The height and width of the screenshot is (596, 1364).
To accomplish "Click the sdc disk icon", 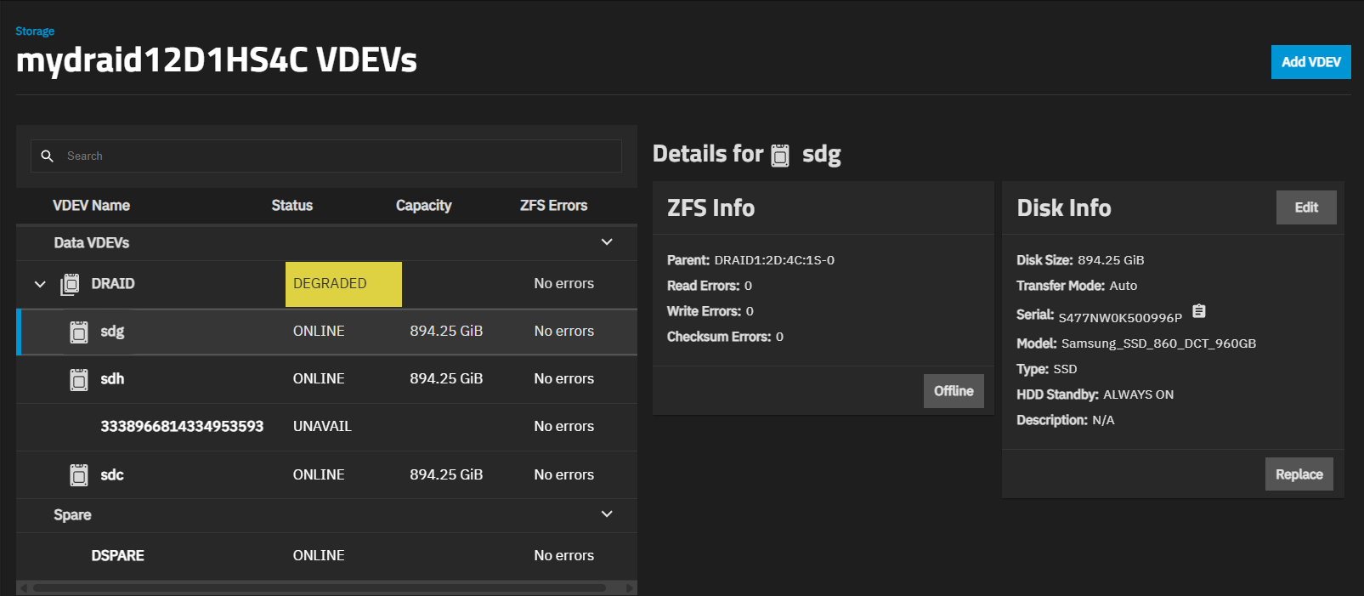I will click(x=79, y=475).
